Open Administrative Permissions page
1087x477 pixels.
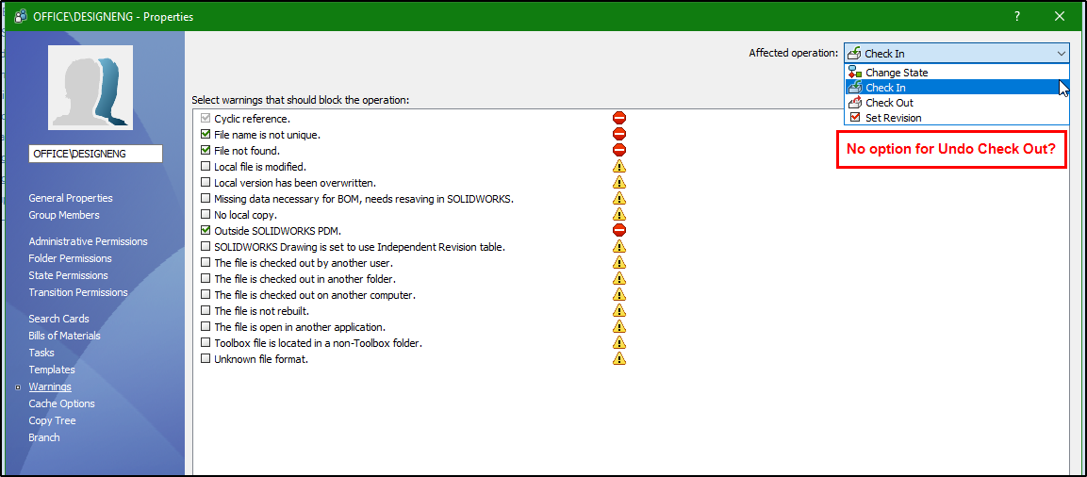pyautogui.click(x=88, y=241)
